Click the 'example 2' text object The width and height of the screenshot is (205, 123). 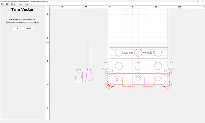[148, 52]
